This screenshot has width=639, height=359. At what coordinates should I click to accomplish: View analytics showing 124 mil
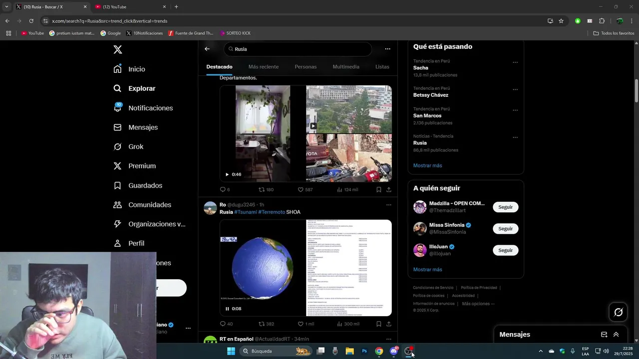[347, 189]
